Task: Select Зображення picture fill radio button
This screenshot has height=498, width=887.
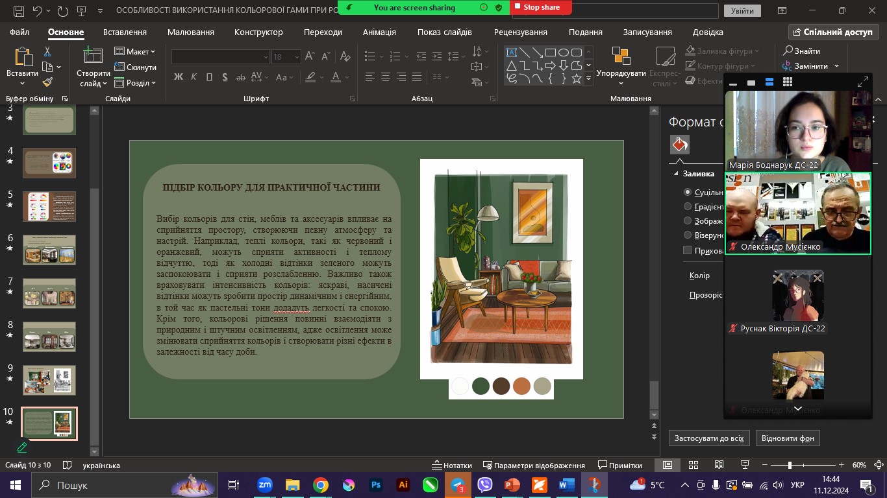Action: coord(688,221)
